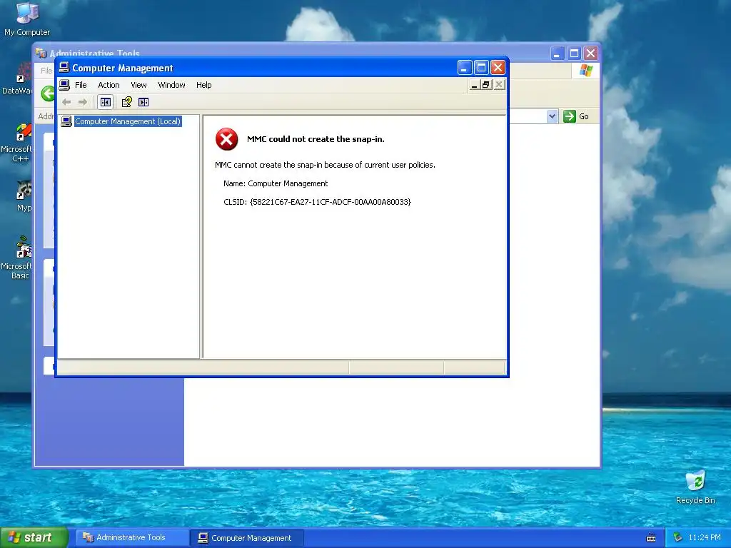Click the Help toolbar icon

(x=126, y=102)
